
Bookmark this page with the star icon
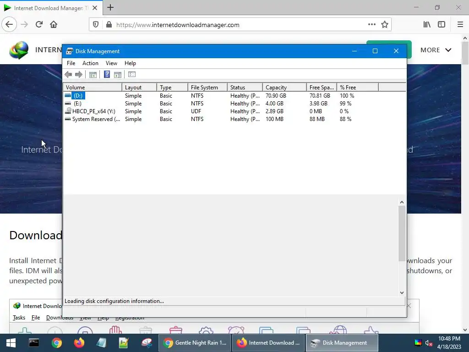385,25
